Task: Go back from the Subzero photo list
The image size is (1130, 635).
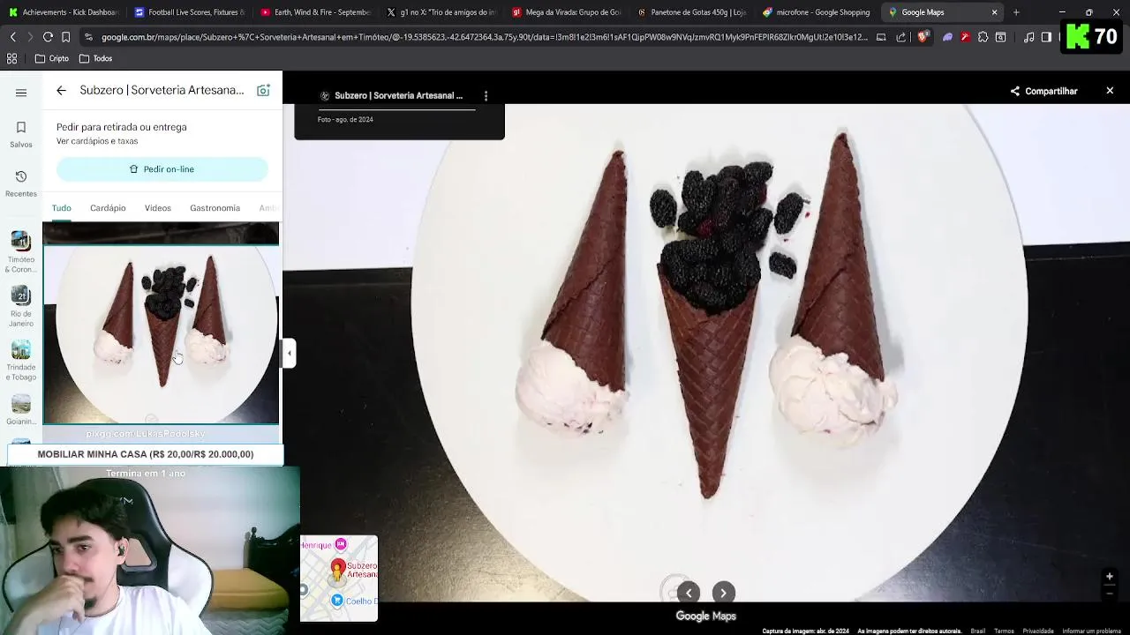Action: pos(61,90)
